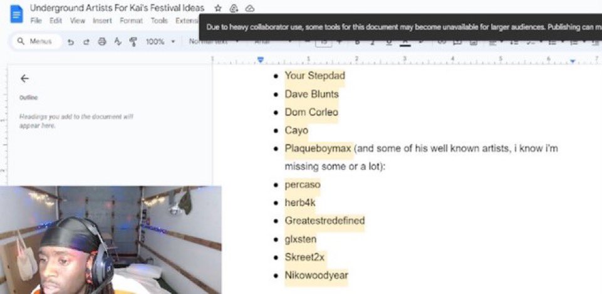Image resolution: width=602 pixels, height=294 pixels.
Task: Star the document
Action: pyautogui.click(x=218, y=8)
